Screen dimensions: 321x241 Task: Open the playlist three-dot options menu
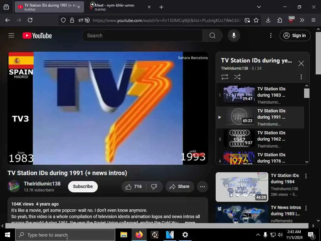tap(301, 77)
